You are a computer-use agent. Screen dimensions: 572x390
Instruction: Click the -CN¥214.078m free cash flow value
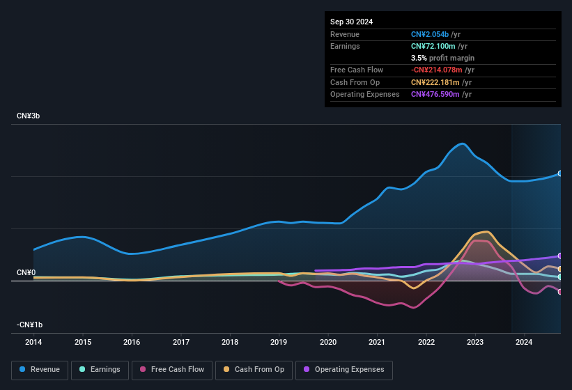[437, 70]
